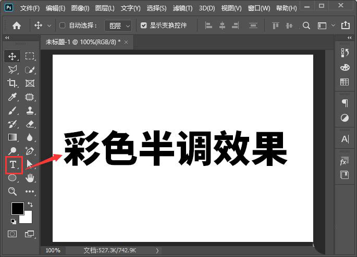Click the Share export icon

[346, 25]
